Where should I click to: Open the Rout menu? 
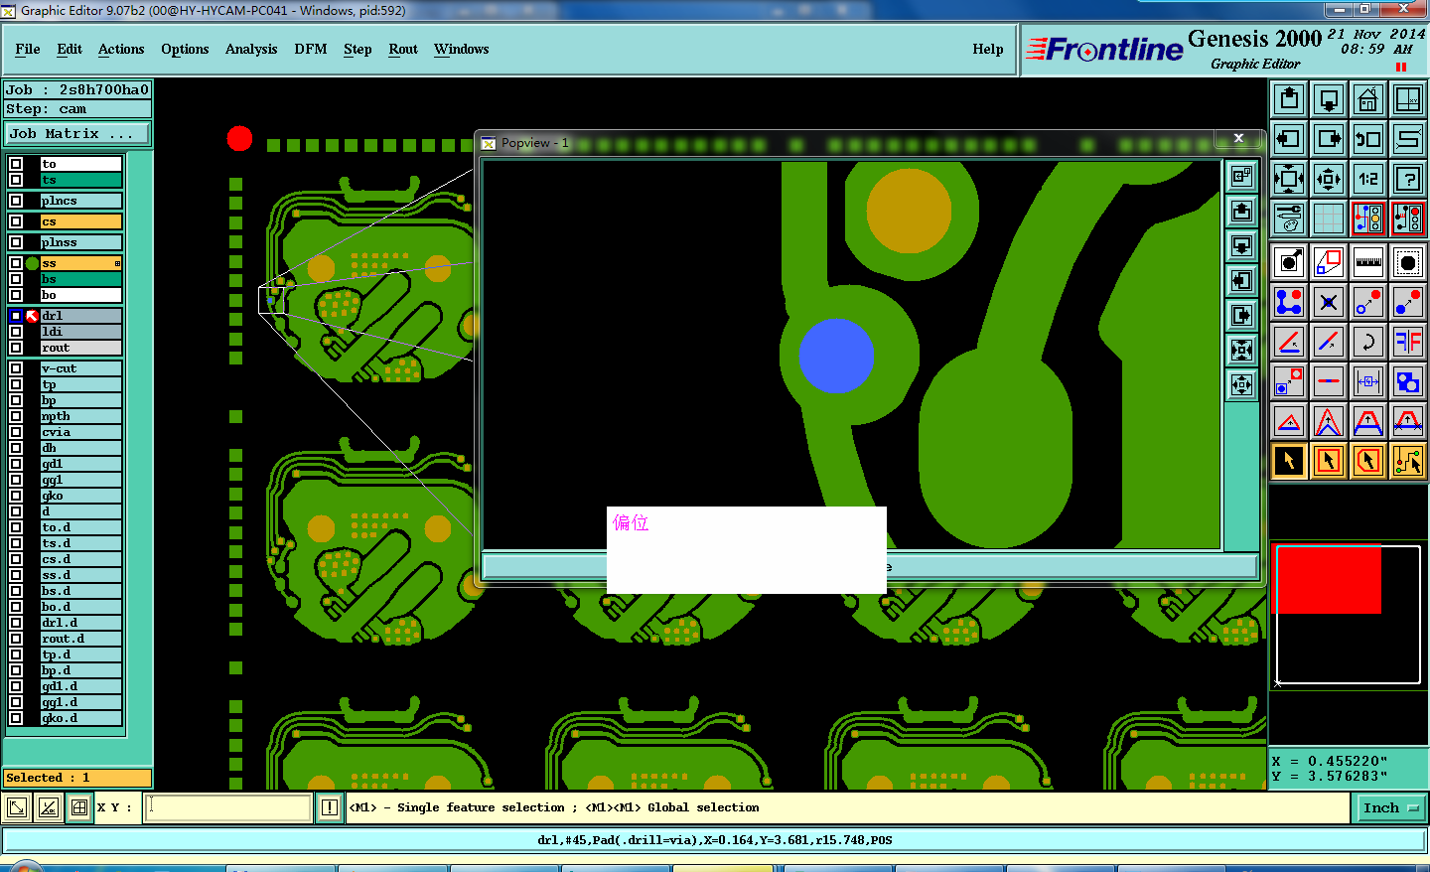[403, 49]
